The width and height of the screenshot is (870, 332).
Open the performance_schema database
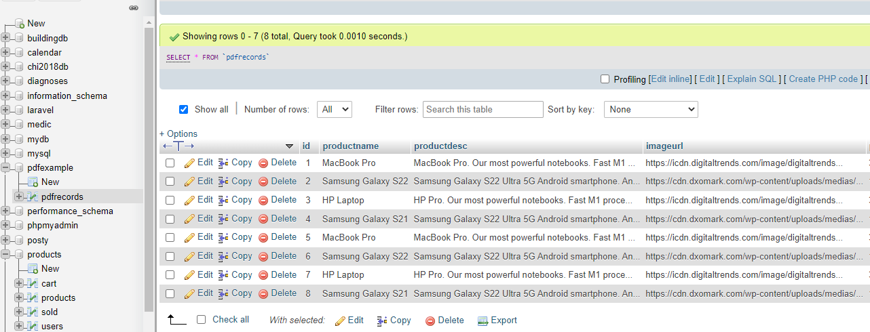(70, 211)
